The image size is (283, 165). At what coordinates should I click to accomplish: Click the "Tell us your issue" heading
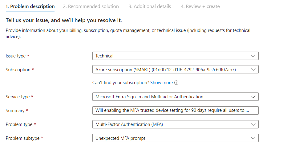pyautogui.click(x=64, y=20)
